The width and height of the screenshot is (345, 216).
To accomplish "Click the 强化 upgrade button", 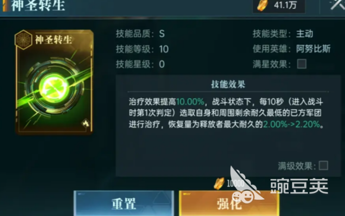I will point(229,203).
